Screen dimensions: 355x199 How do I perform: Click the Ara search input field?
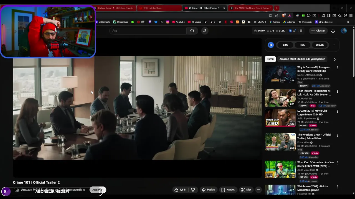point(148,31)
